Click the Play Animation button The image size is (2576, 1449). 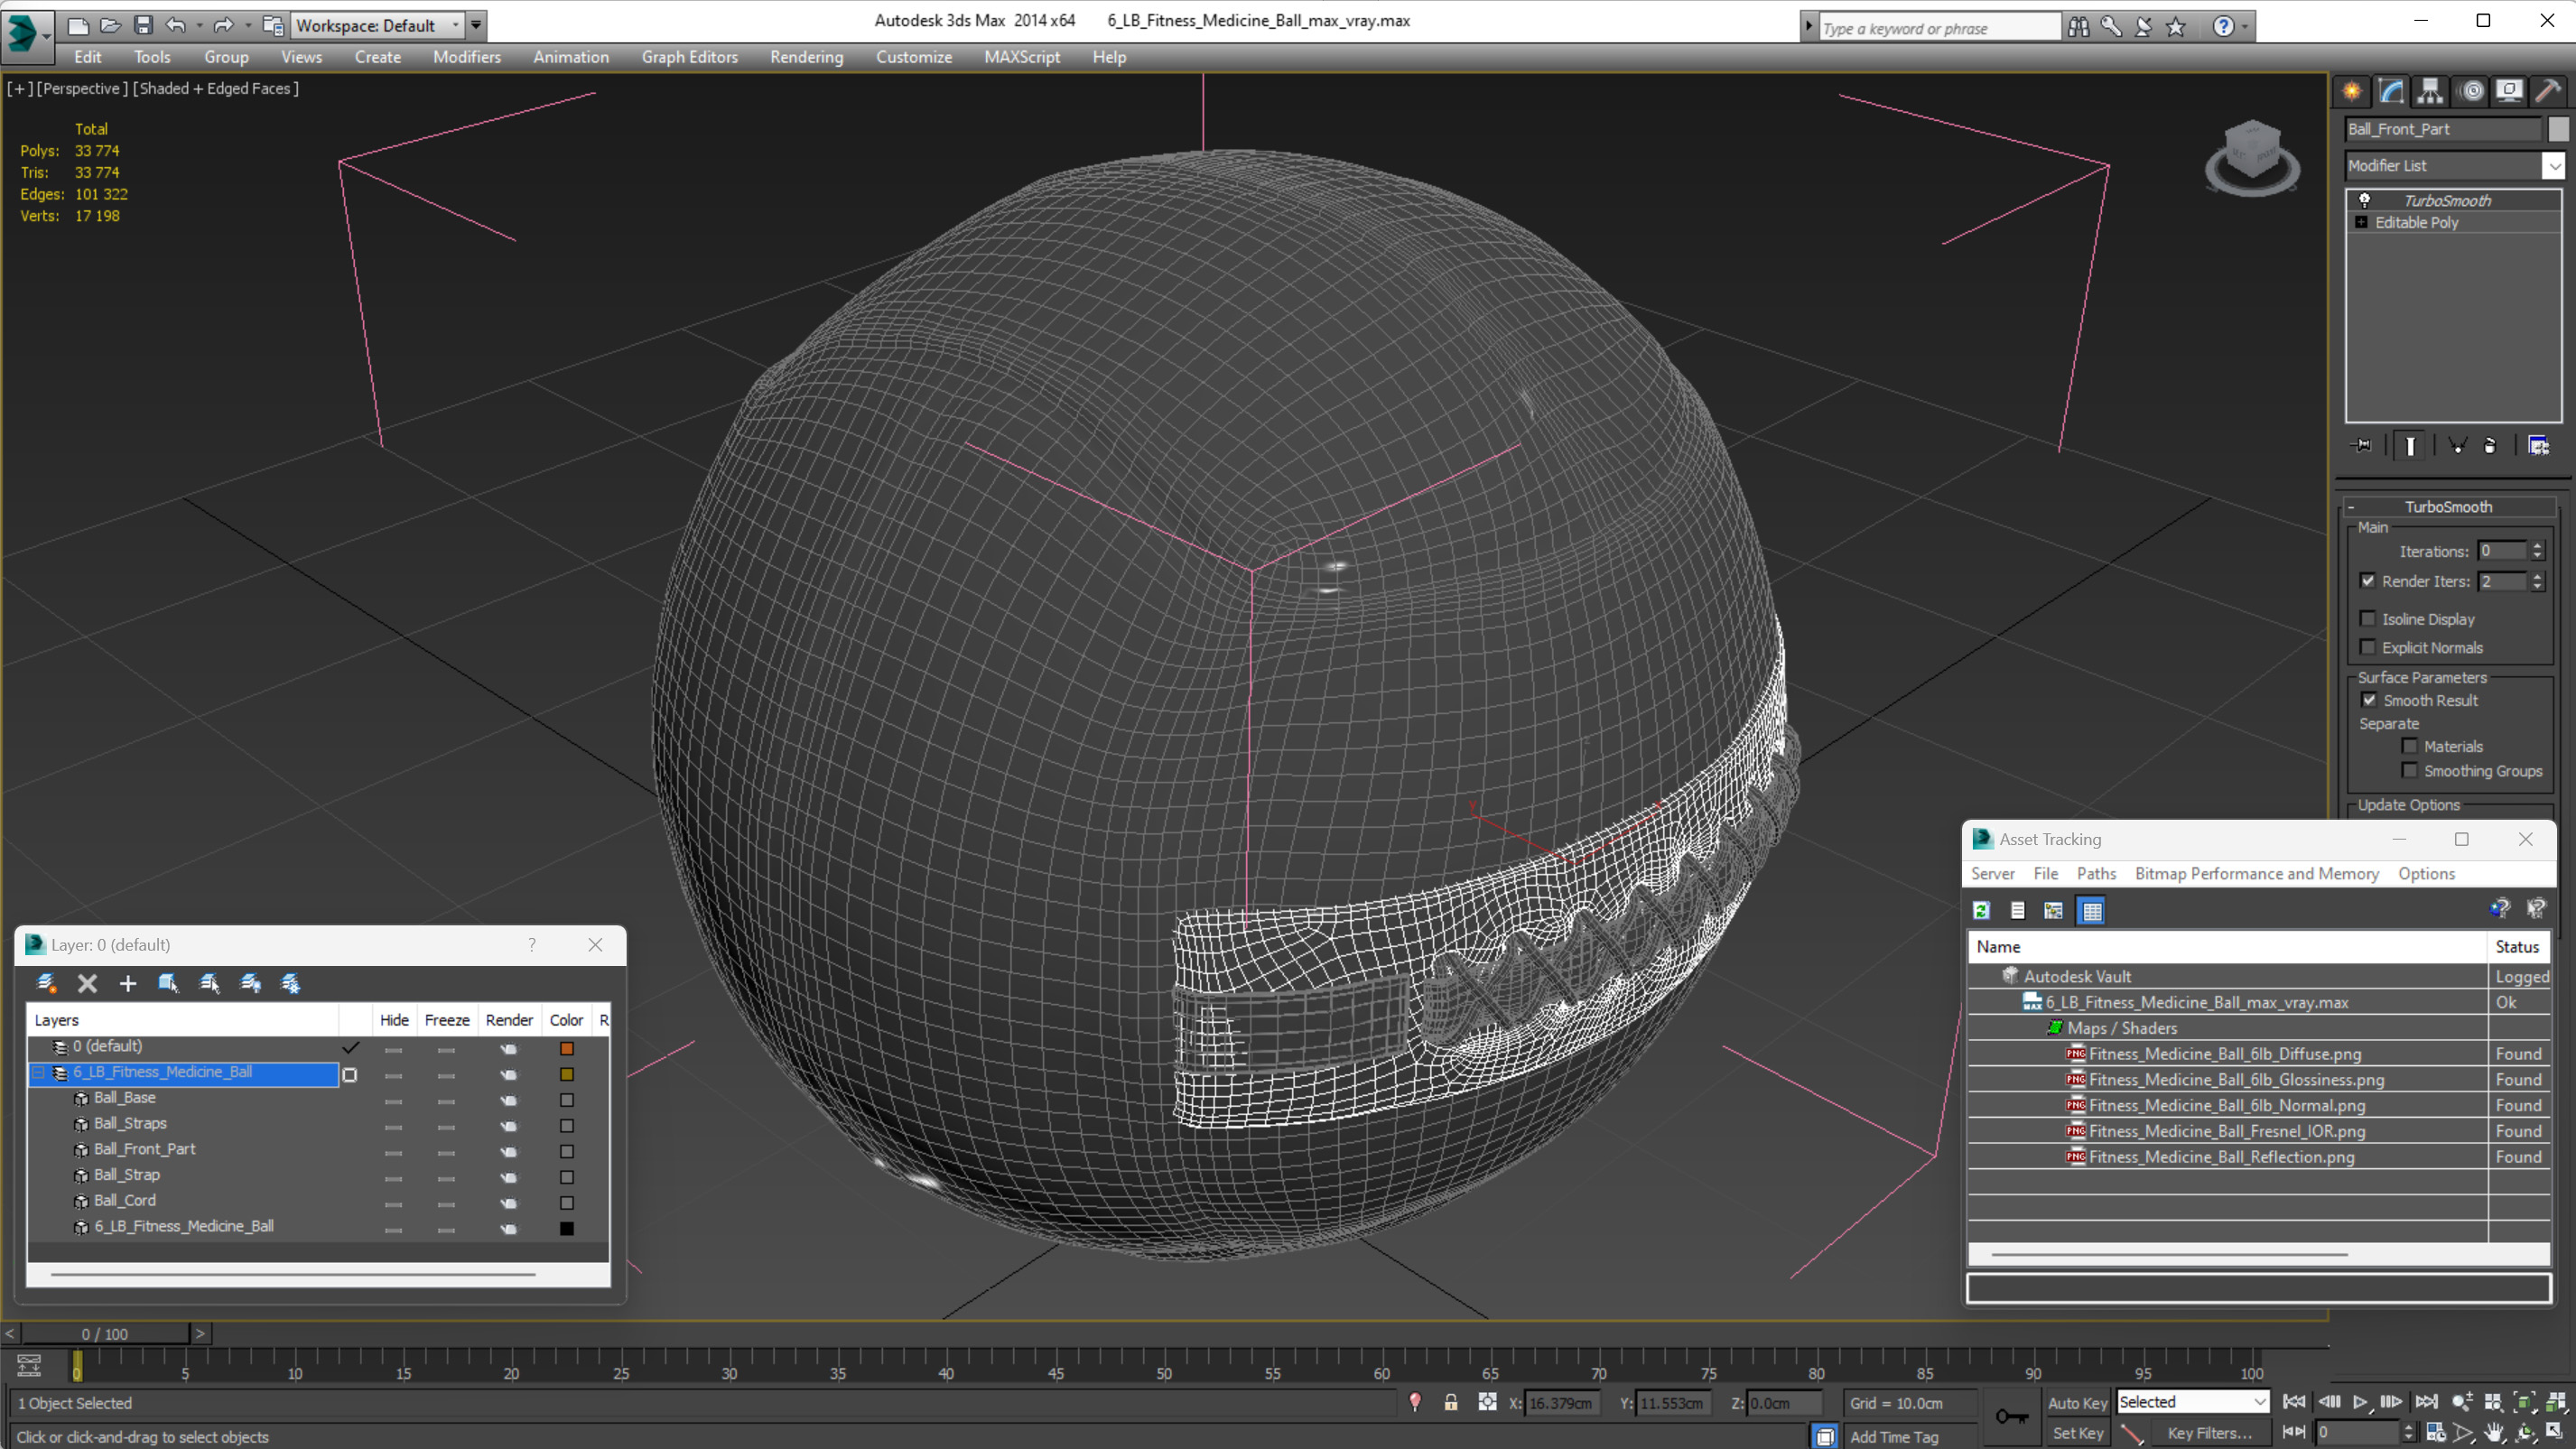click(x=2360, y=1402)
